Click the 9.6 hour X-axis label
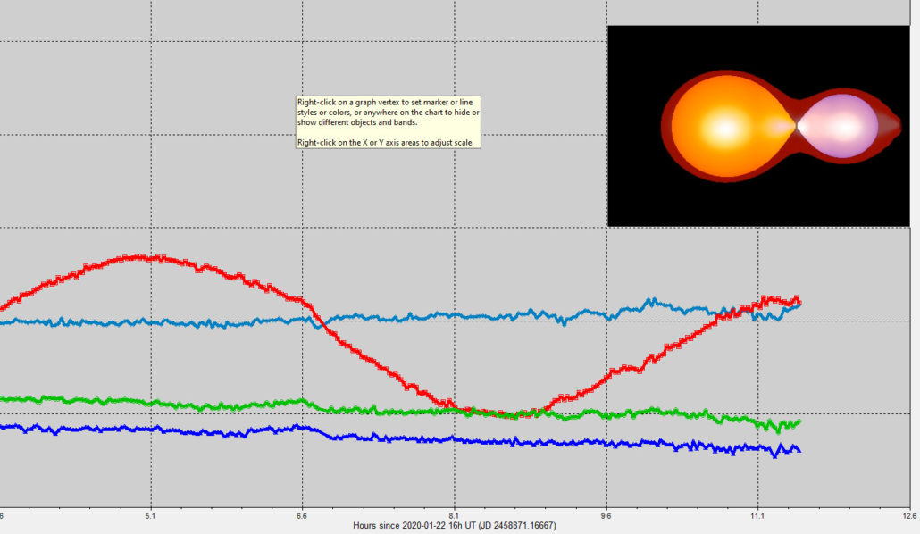This screenshot has height=534, width=920. point(606,516)
